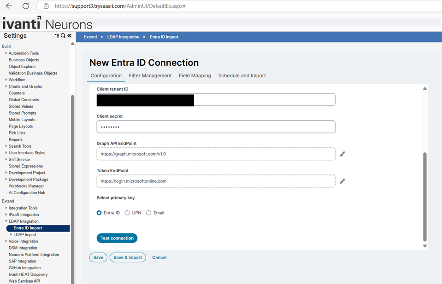
Task: Click Save & Import
Action: [128, 257]
